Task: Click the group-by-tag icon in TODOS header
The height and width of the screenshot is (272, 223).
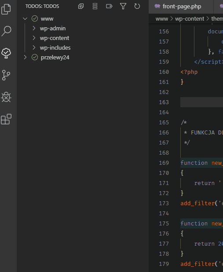Action: [109, 7]
